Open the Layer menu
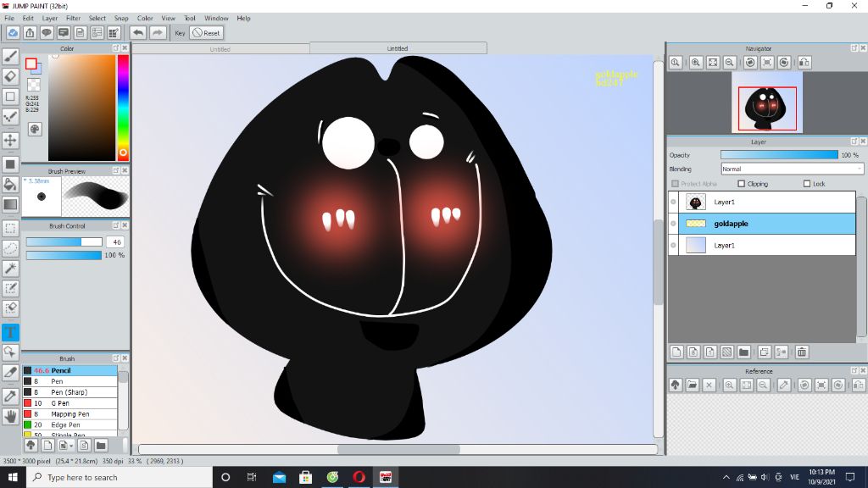The width and height of the screenshot is (868, 488). pos(50,19)
